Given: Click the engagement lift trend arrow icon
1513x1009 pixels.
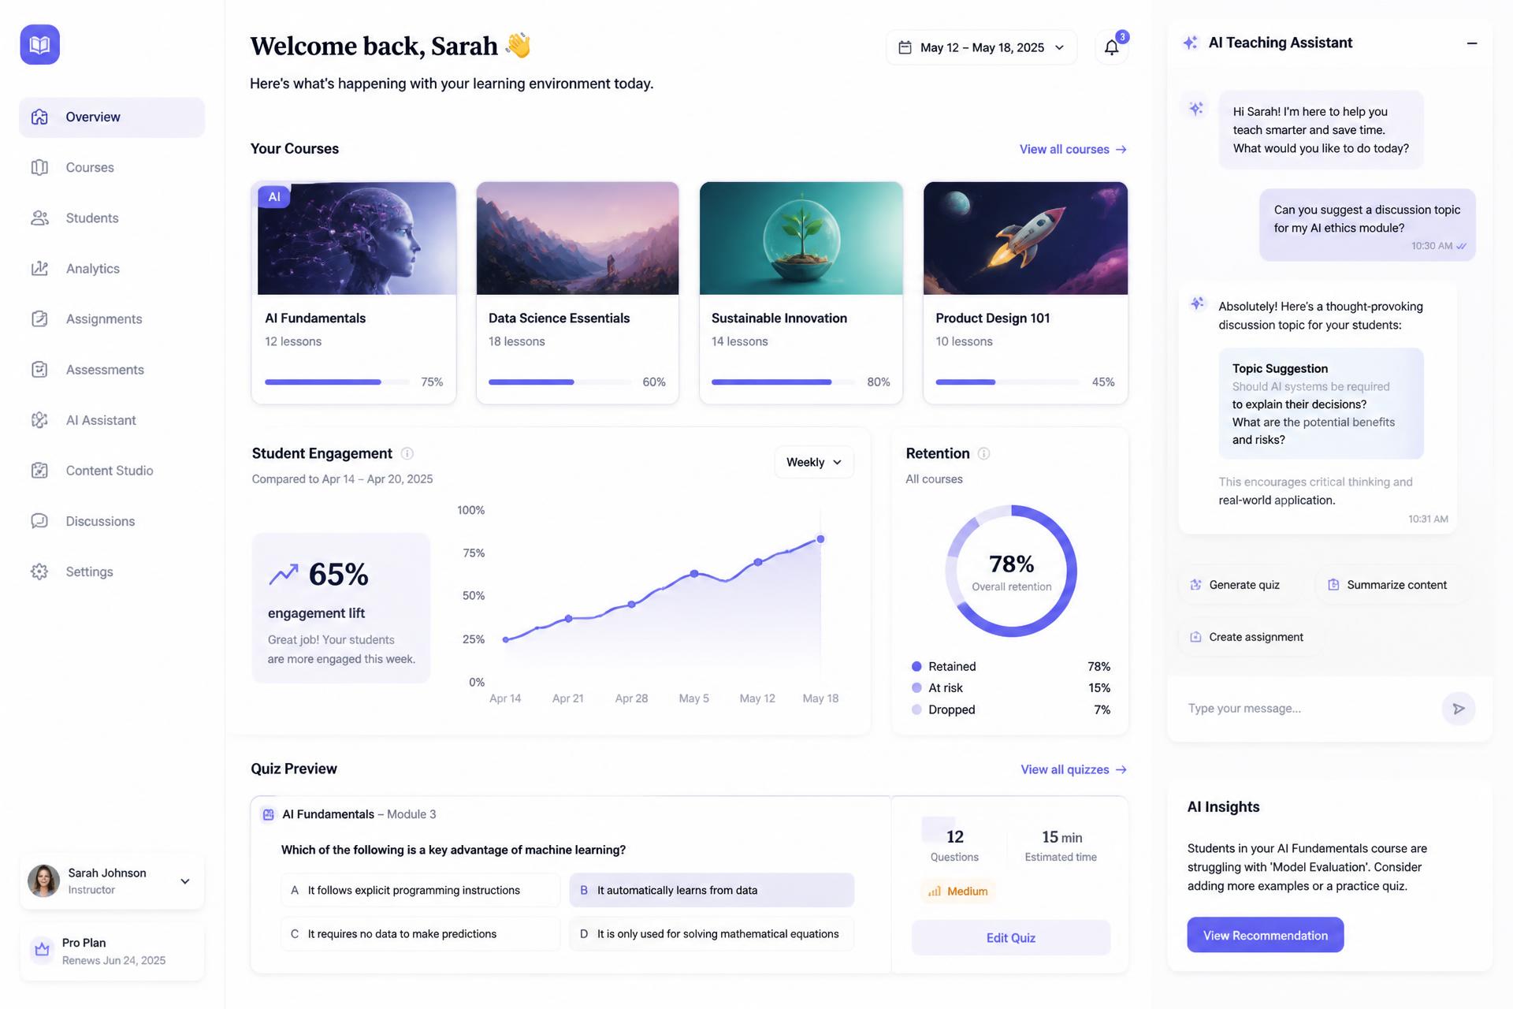Looking at the screenshot, I should coord(284,574).
